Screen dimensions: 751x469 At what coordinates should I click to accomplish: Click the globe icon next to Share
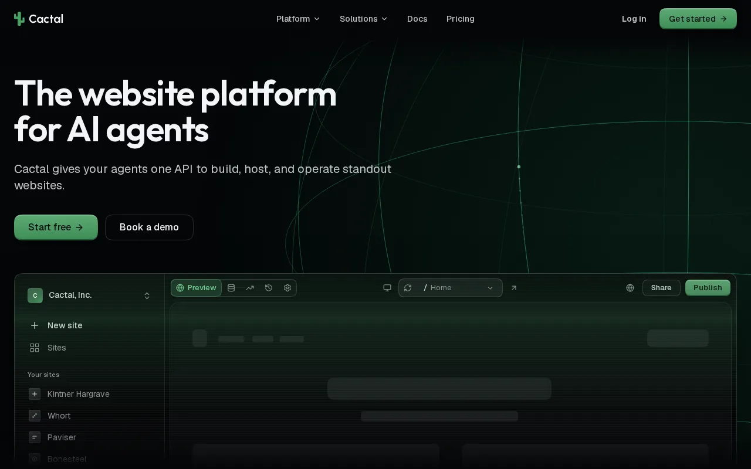pos(630,288)
